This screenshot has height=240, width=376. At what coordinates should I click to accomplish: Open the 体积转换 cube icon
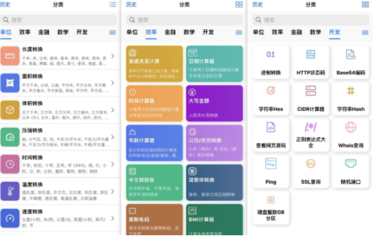pos(10,110)
